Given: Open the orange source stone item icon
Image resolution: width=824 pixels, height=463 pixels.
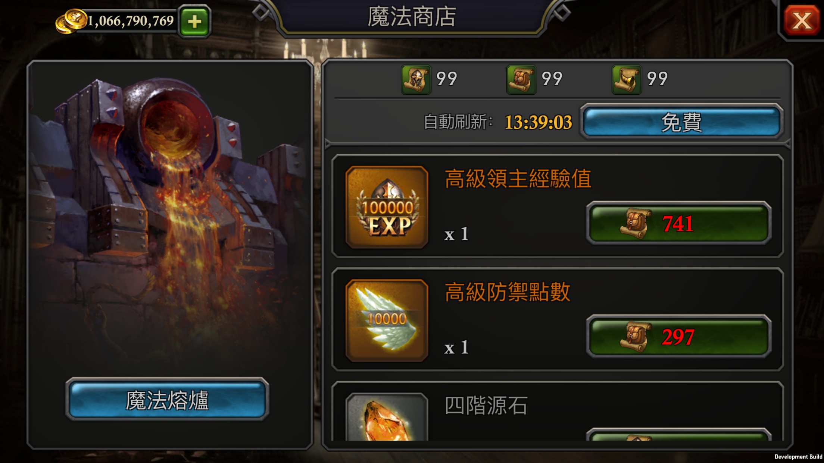Looking at the screenshot, I should [387, 417].
